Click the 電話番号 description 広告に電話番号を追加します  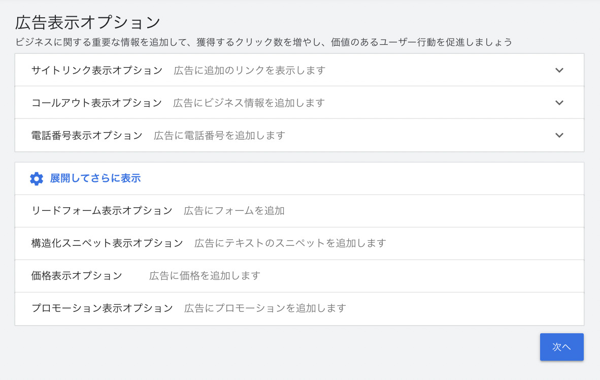(218, 135)
